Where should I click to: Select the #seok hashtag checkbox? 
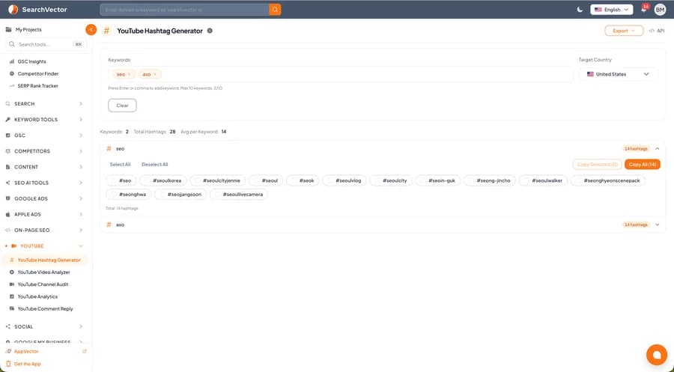coord(294,181)
